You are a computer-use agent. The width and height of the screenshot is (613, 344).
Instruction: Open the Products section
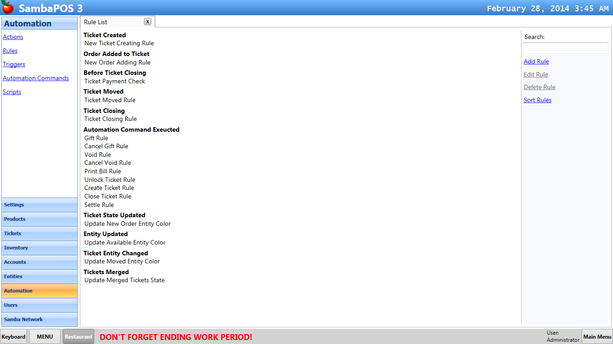(39, 219)
